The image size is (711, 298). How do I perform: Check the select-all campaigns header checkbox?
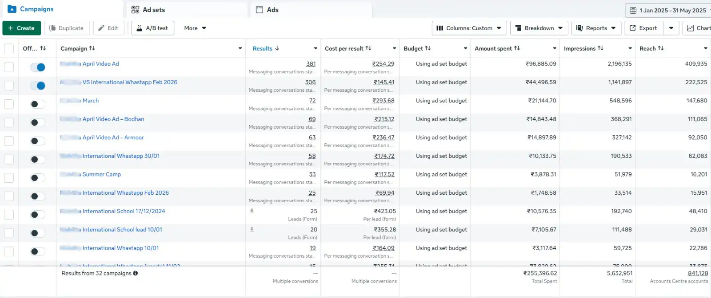click(x=9, y=48)
